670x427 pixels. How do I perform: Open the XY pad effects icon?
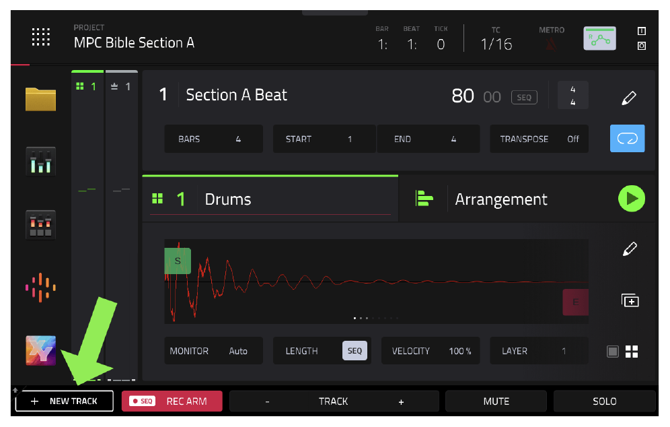pyautogui.click(x=40, y=350)
